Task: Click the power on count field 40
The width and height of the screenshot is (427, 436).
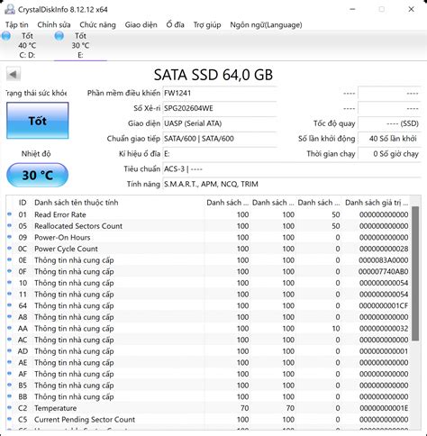Action: [389, 139]
